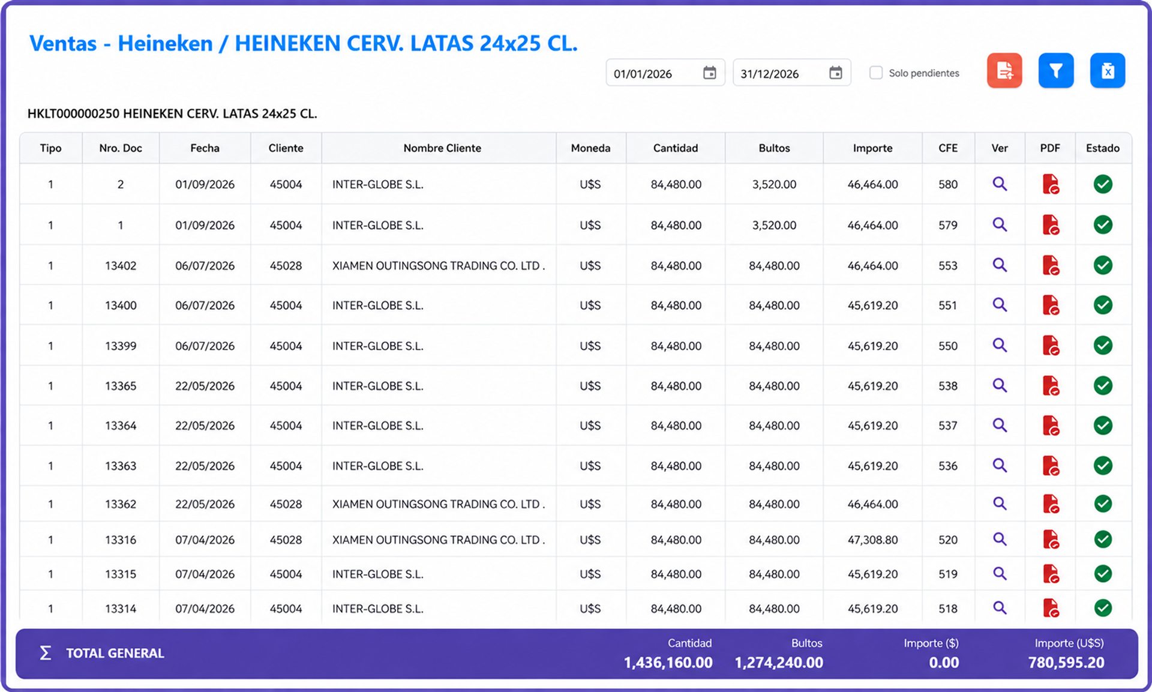Open PDF for document 13316
Image resolution: width=1152 pixels, height=692 pixels.
click(x=1051, y=540)
